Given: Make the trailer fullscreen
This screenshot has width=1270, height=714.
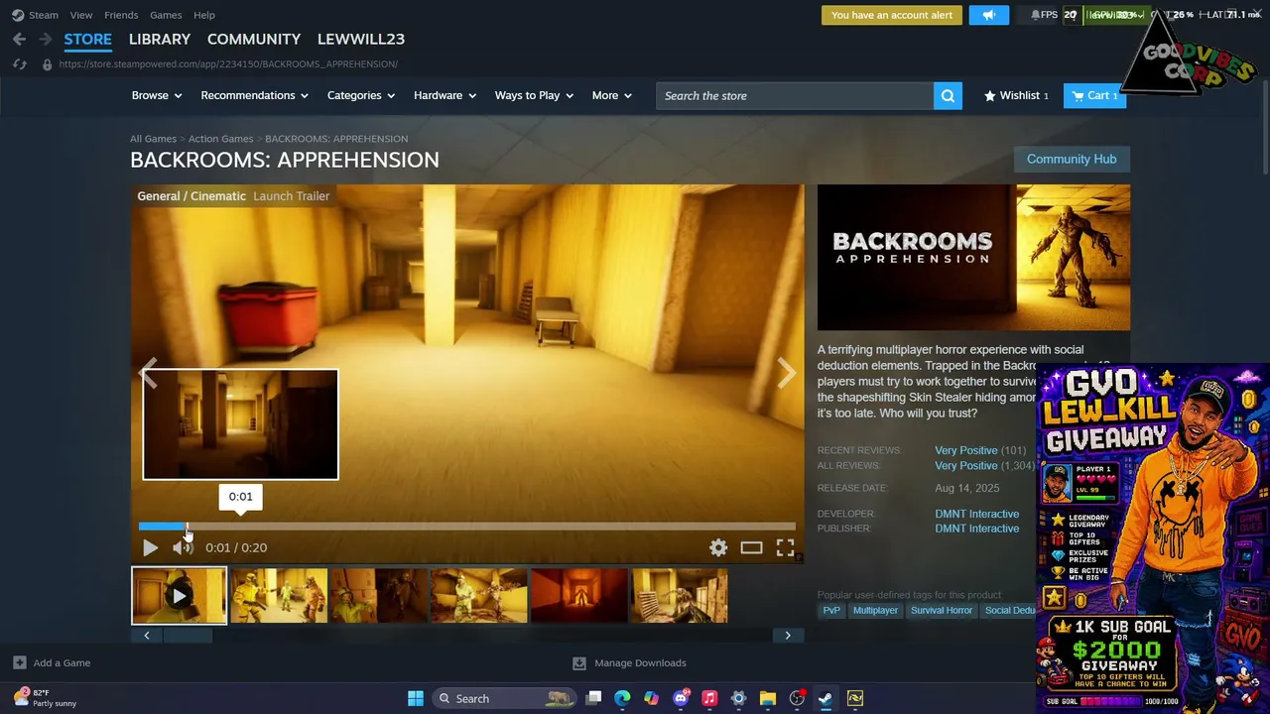Looking at the screenshot, I should 785,547.
